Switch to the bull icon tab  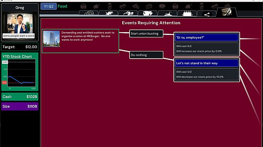109,13
